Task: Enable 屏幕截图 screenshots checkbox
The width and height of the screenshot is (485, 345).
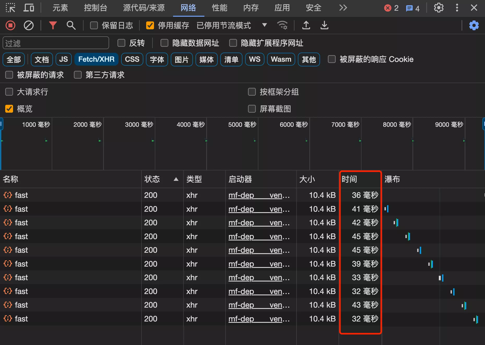Action: [x=252, y=109]
